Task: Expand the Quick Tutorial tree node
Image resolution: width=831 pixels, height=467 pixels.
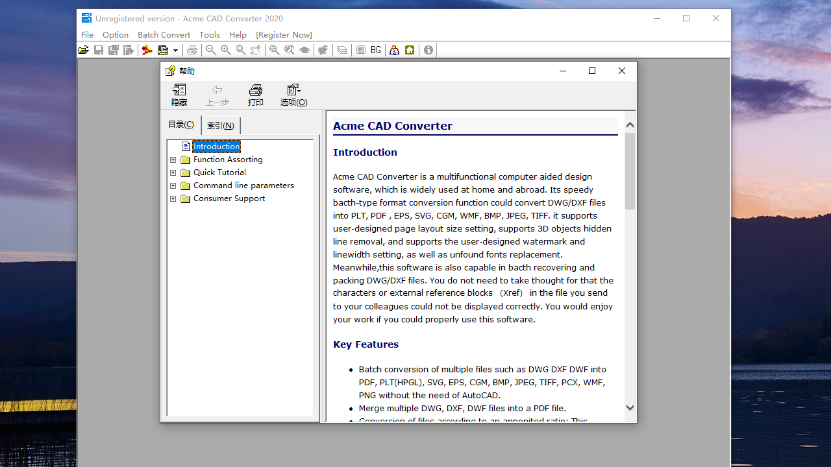Action: tap(173, 173)
